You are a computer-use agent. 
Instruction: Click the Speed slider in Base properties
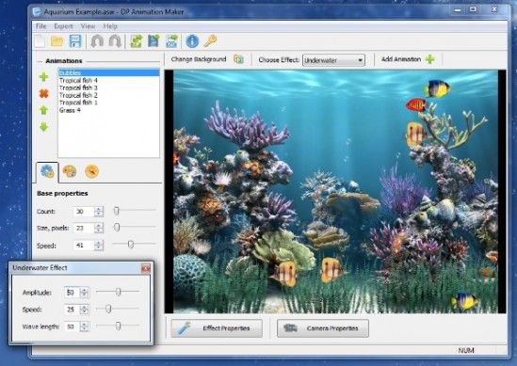click(x=135, y=244)
